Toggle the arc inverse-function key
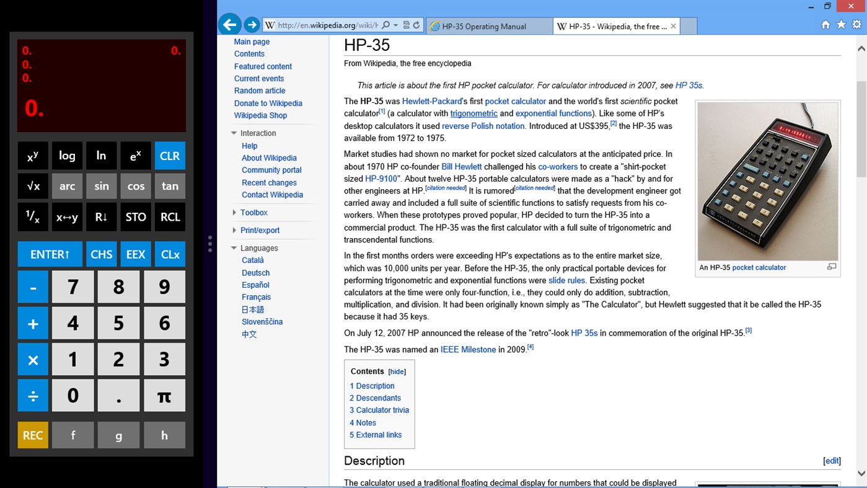The height and width of the screenshot is (488, 867). click(x=67, y=186)
